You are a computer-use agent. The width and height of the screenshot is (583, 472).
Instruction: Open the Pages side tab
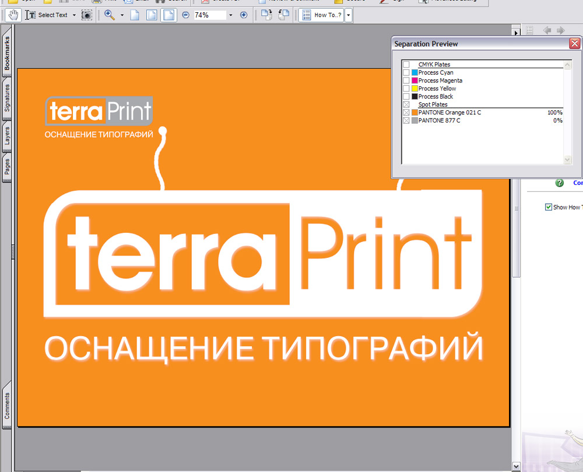tap(6, 167)
